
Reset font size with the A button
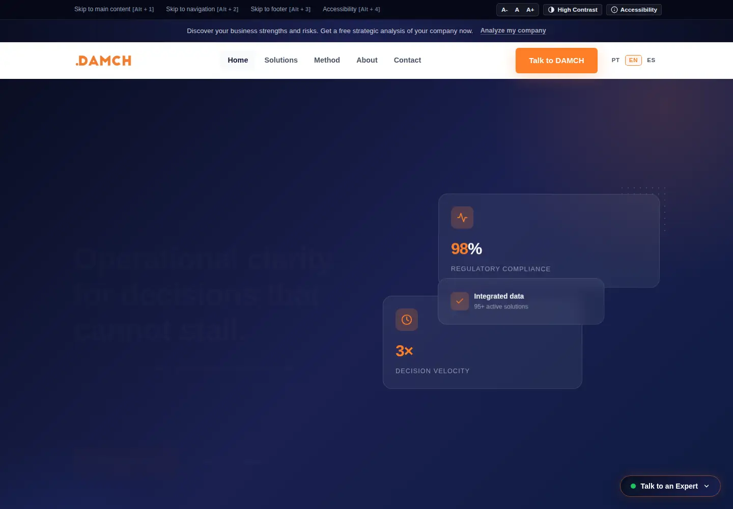tap(517, 10)
